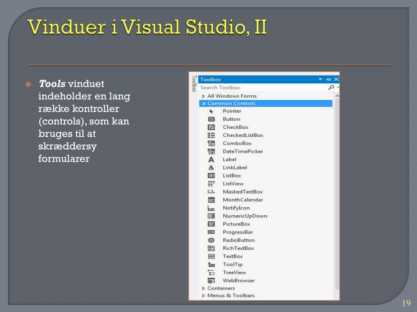Image resolution: width=417 pixels, height=312 pixels.
Task: Click the WebBrowser text entry
Action: [239, 281]
